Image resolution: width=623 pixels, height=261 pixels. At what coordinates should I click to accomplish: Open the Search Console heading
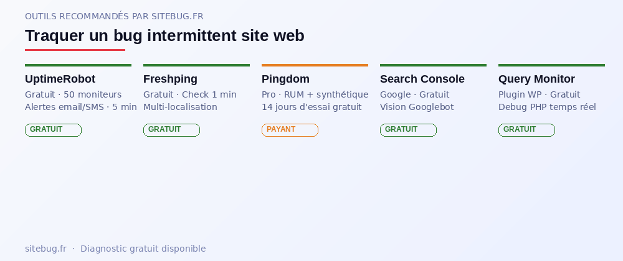[422, 79]
